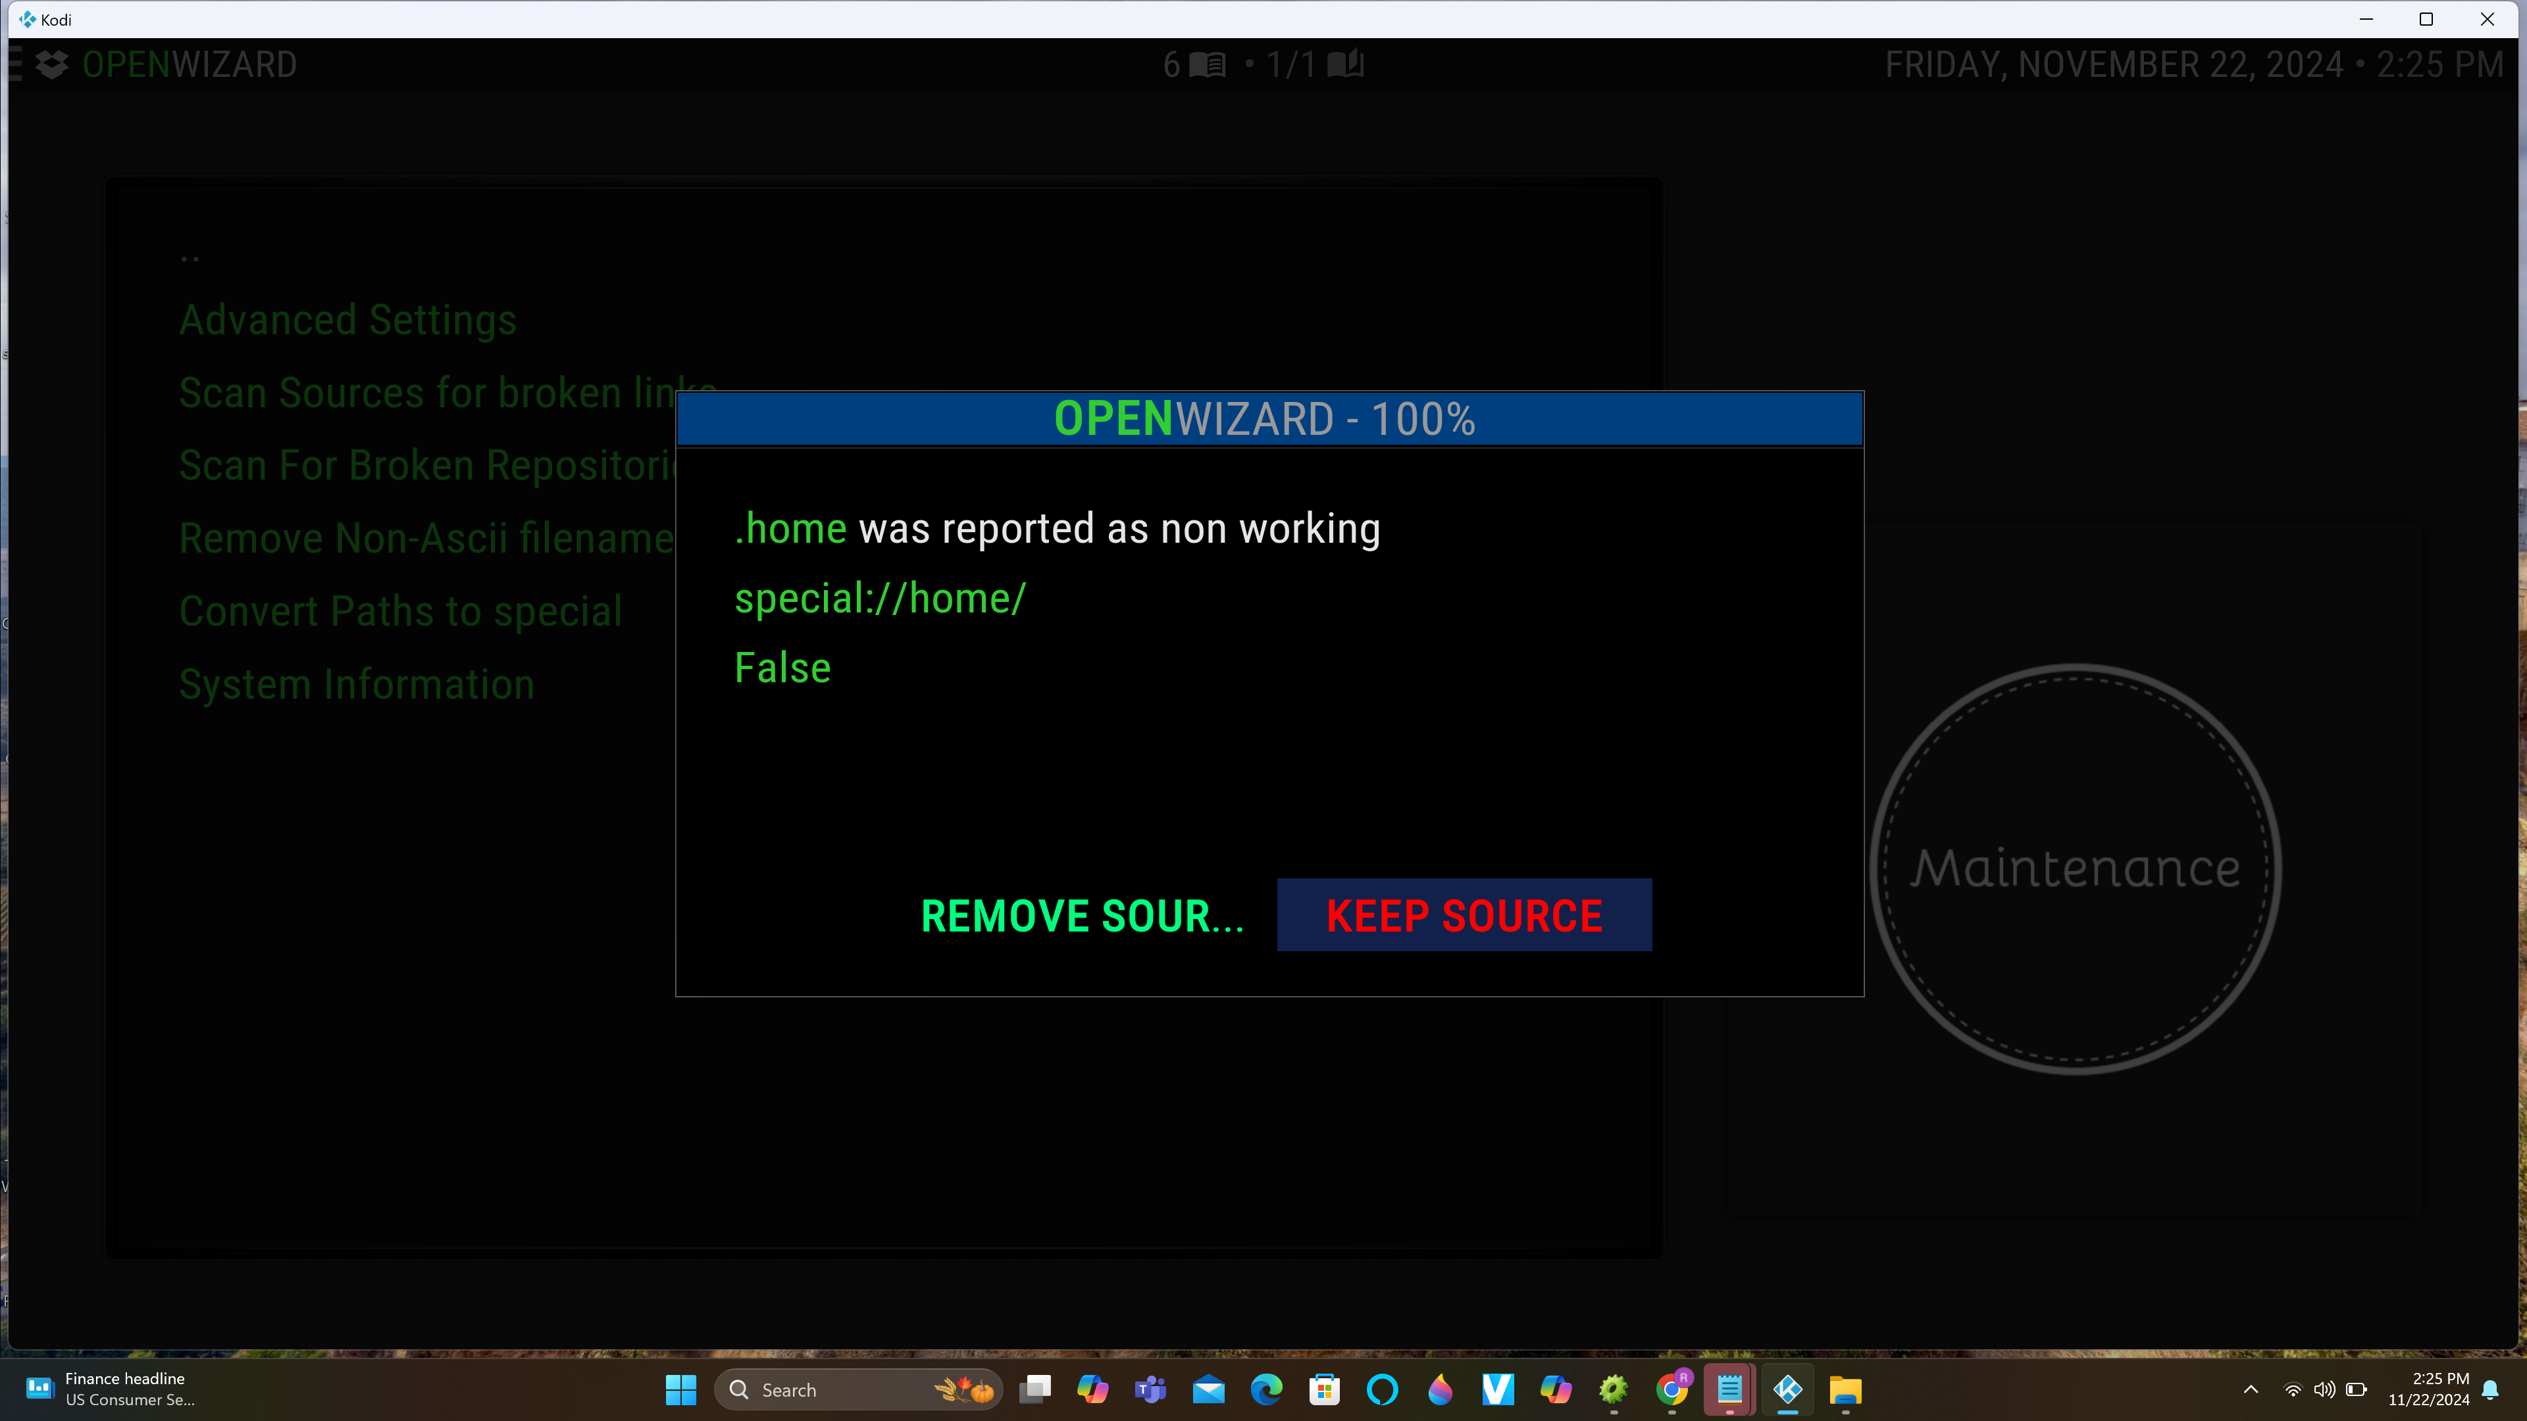The height and width of the screenshot is (1421, 2527).
Task: Click the 'False' status text
Action: pos(783,668)
